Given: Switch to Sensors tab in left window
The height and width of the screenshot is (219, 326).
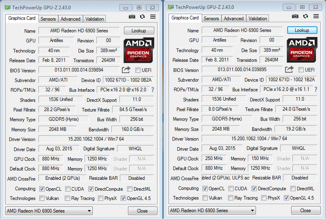Looking at the screenshot, I should click(x=48, y=19).
